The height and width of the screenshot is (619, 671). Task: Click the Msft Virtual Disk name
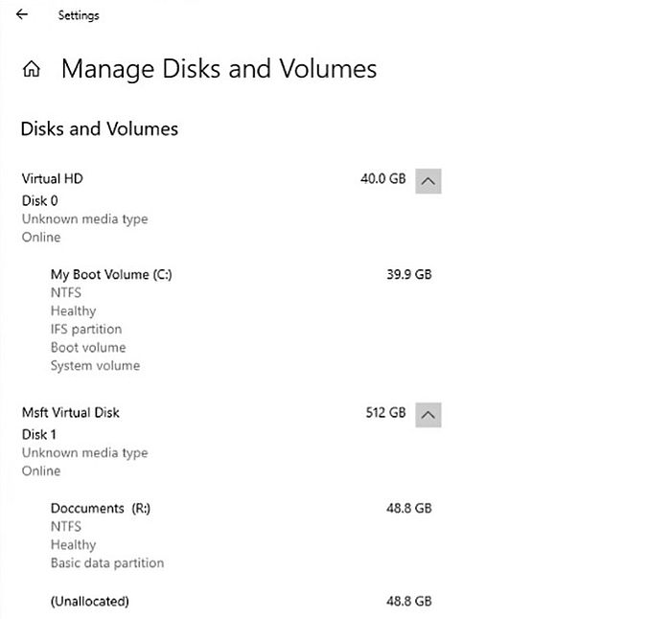click(71, 413)
